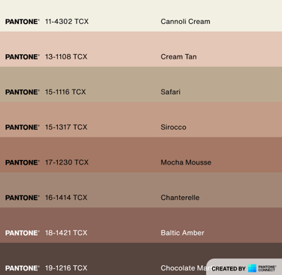Click the Cream Tan color name
Image resolution: width=282 pixels, height=275 pixels.
click(178, 57)
